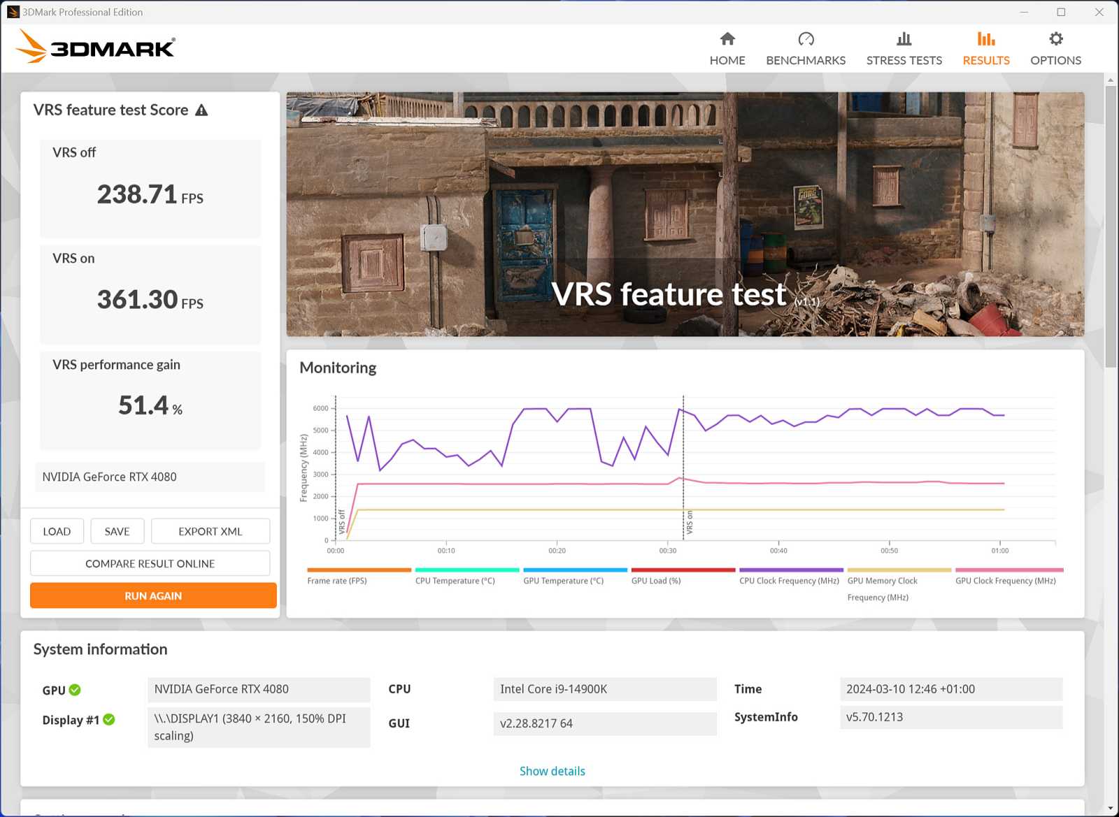1119x817 pixels.
Task: Click the 6000 frequency axis label
Action: [320, 408]
